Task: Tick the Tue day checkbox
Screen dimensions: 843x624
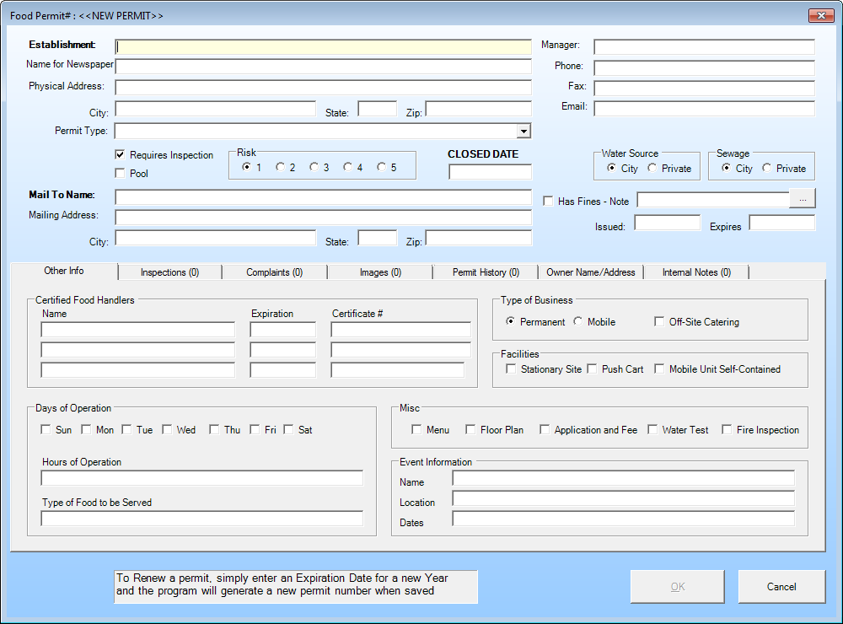Action: [126, 429]
